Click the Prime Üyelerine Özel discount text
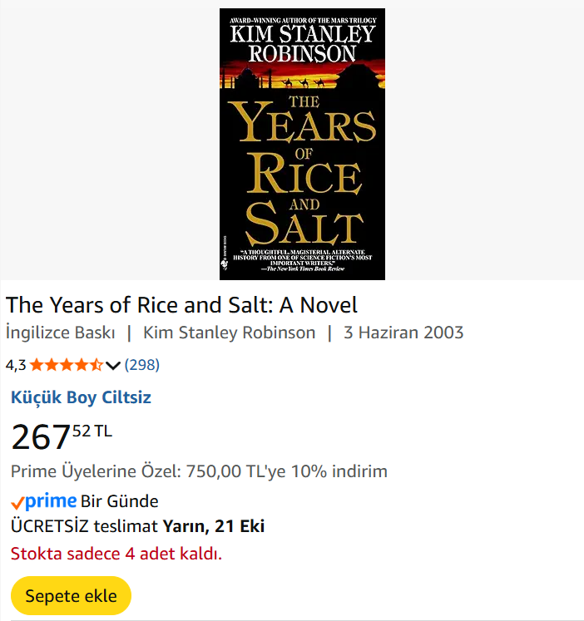This screenshot has height=621, width=584. click(x=199, y=471)
